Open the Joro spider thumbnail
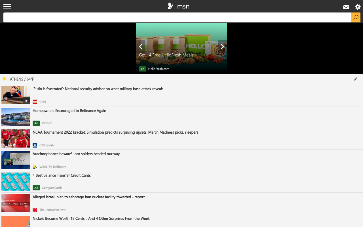Screen dimensions: 363x227 point(16,160)
